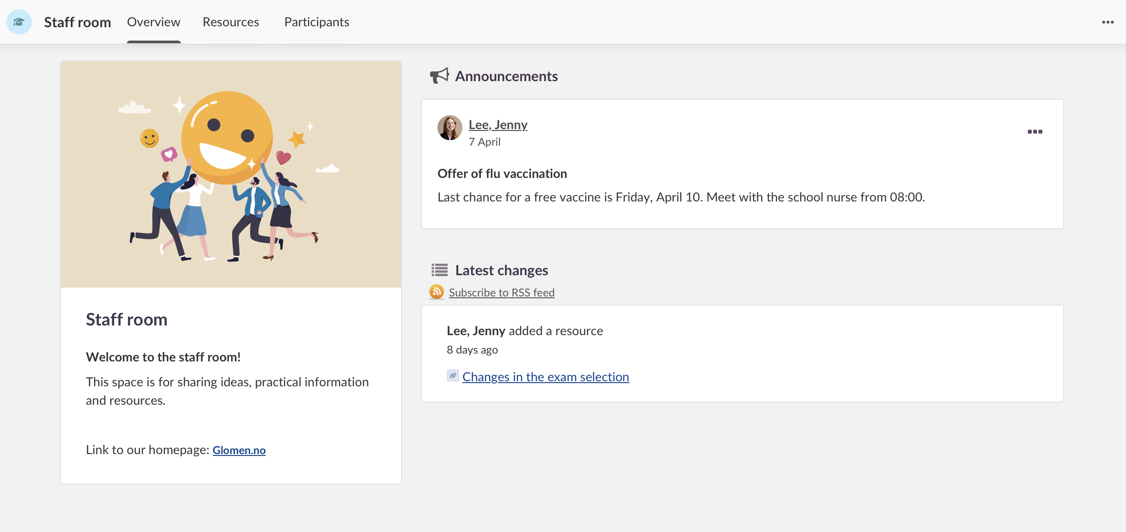Click the staff room banner illustration
Screen dimensions: 1126x532
pos(231,174)
